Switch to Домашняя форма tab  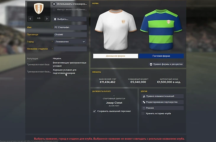coord(116,56)
